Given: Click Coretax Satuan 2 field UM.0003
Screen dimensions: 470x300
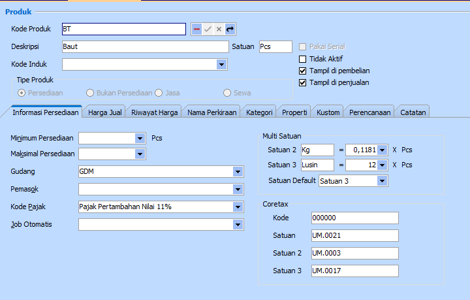Looking at the screenshot, I should click(x=355, y=253).
